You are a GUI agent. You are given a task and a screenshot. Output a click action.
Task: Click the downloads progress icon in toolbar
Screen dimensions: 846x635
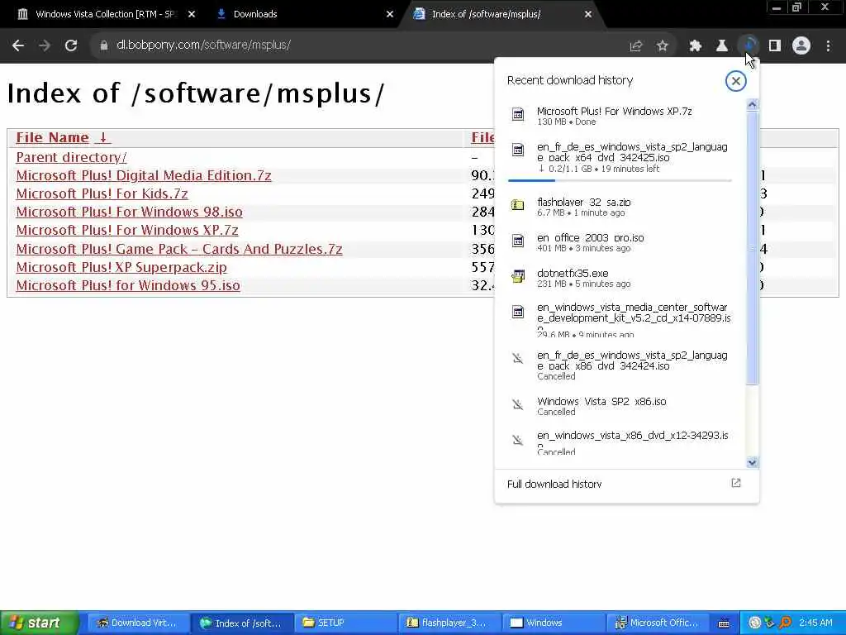(x=749, y=45)
